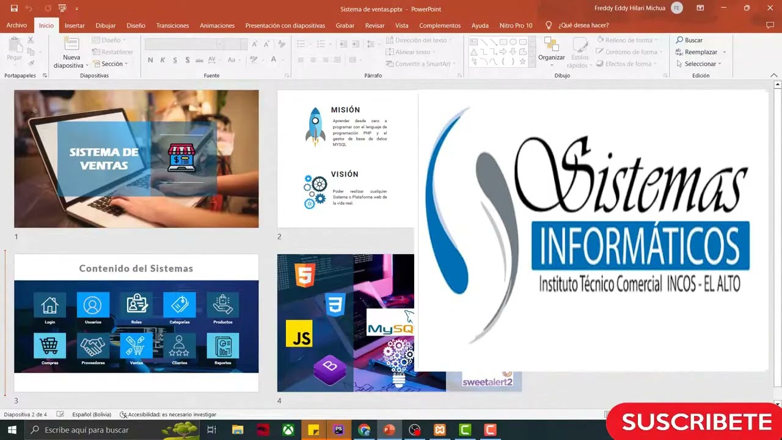Switch to the Transiciones tab
This screenshot has width=782, height=440.
(172, 26)
